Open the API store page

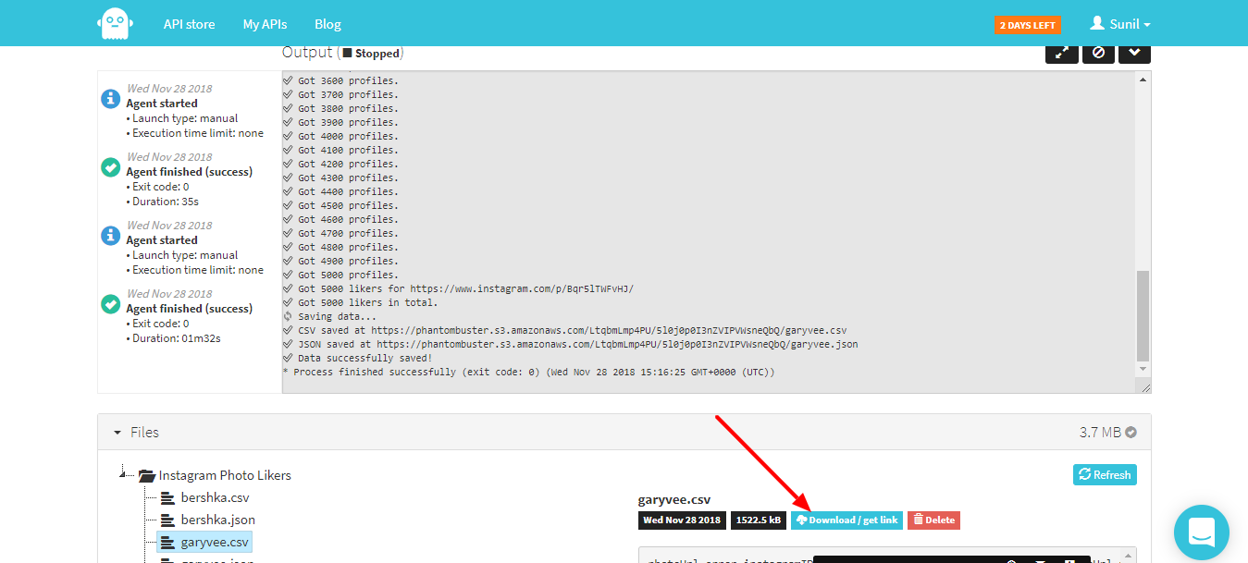[x=189, y=24]
